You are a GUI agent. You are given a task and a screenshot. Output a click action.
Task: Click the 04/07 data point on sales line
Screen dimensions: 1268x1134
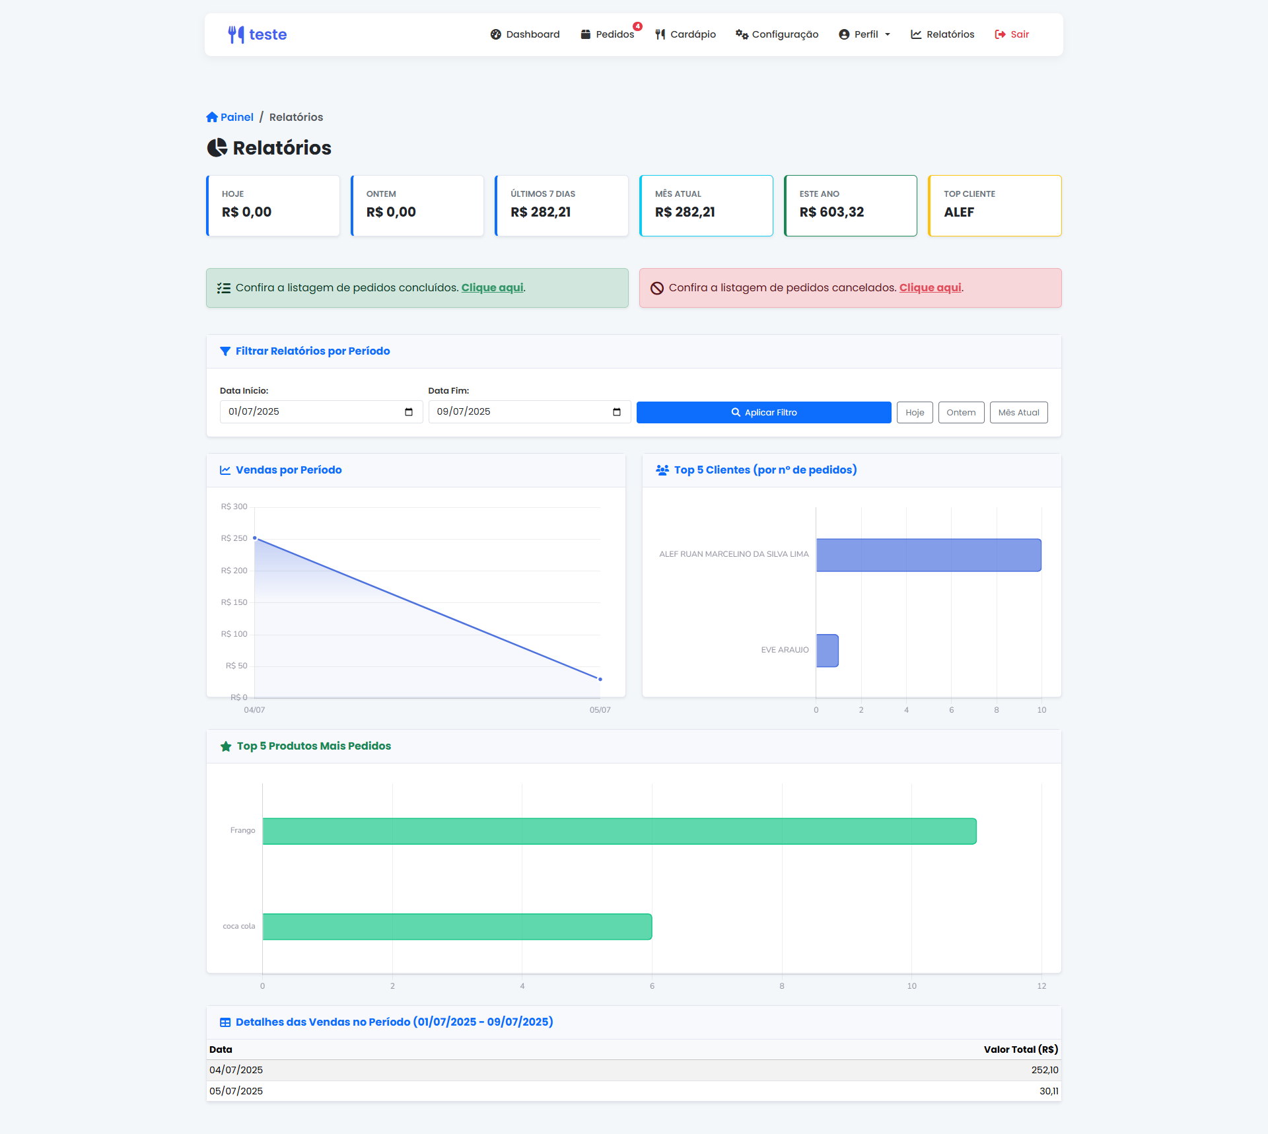255,538
